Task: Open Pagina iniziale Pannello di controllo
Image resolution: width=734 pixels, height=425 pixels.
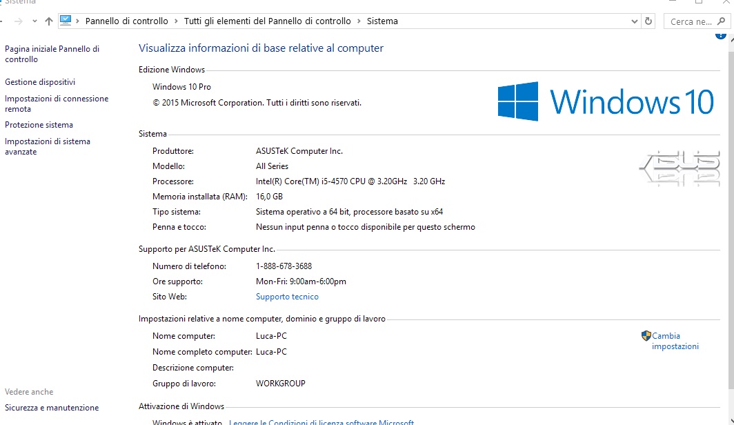Action: (x=52, y=54)
